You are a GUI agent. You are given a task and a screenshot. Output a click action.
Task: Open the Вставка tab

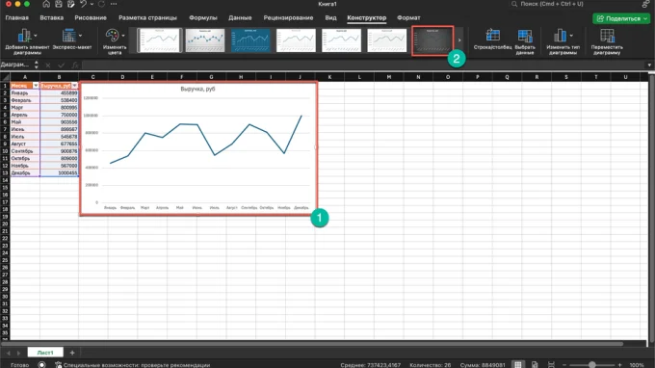coord(52,18)
